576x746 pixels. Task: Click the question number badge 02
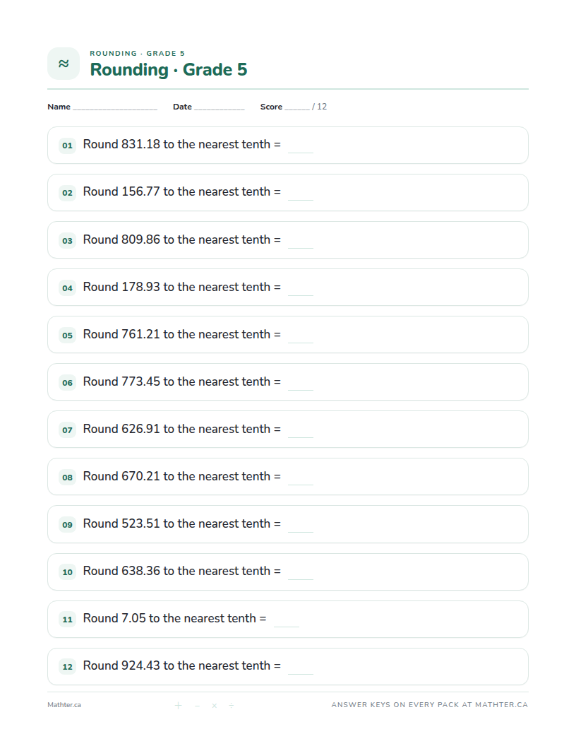pyautogui.click(x=68, y=193)
